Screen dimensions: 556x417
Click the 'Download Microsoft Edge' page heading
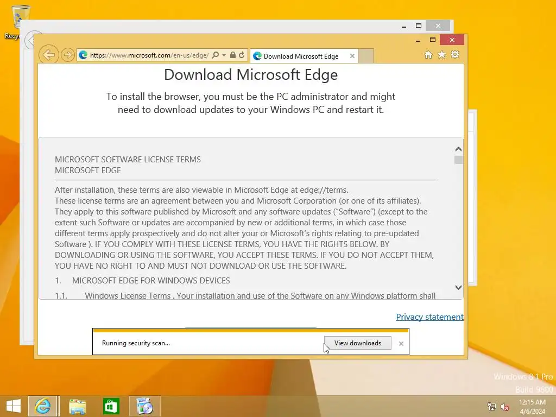251,74
